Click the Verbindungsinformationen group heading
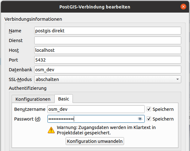This screenshot has width=190, height=151. (x=33, y=19)
